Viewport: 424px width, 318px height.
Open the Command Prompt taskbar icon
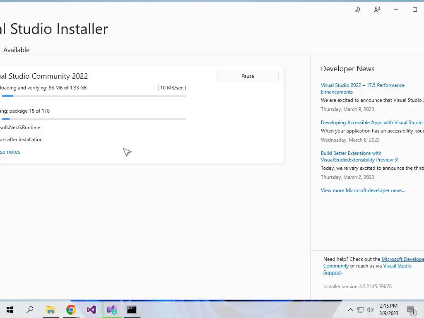click(x=132, y=310)
